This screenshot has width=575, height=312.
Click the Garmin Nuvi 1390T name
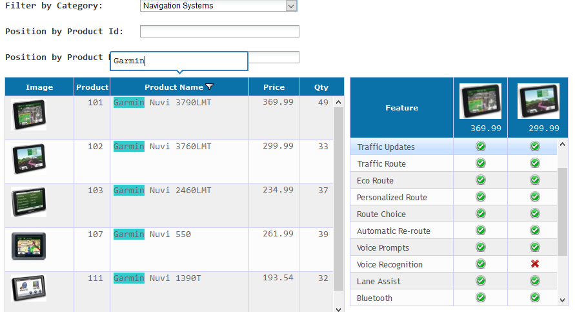[157, 278]
